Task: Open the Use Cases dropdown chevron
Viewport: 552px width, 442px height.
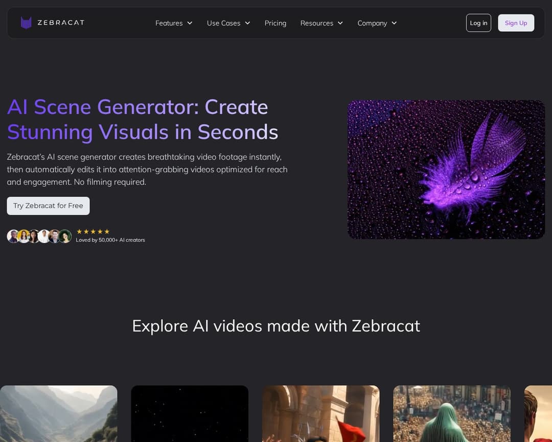Action: click(247, 23)
